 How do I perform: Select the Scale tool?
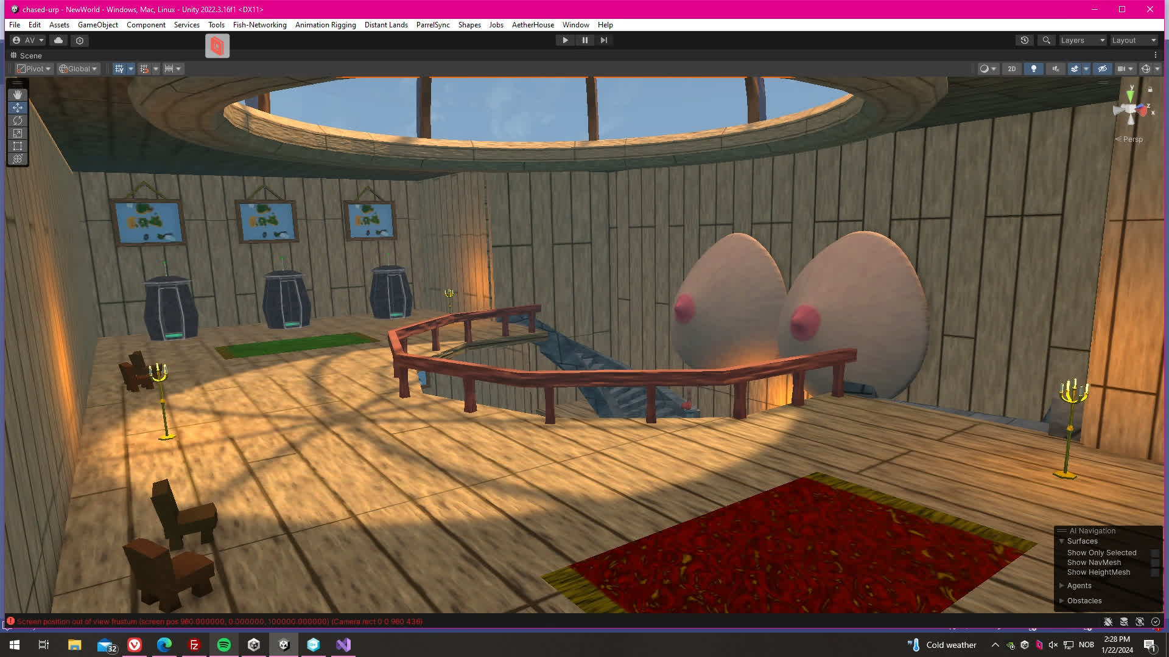click(x=18, y=133)
